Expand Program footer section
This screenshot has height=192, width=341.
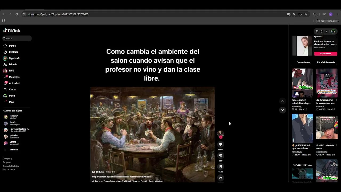[7, 162]
